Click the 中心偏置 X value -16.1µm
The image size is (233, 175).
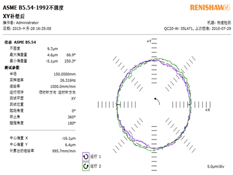[68, 138]
